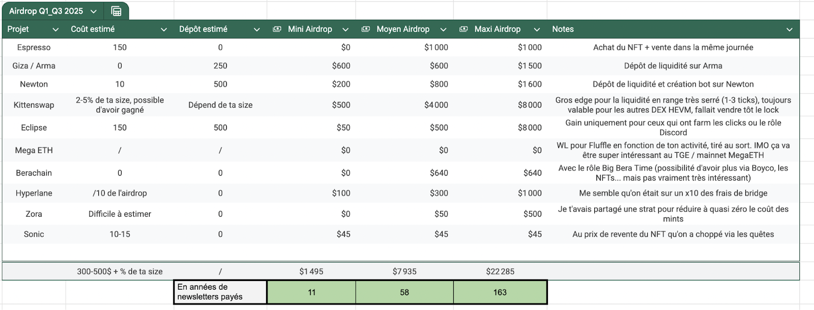
Task: Select the Hyperlane project cell
Action: click(34, 193)
